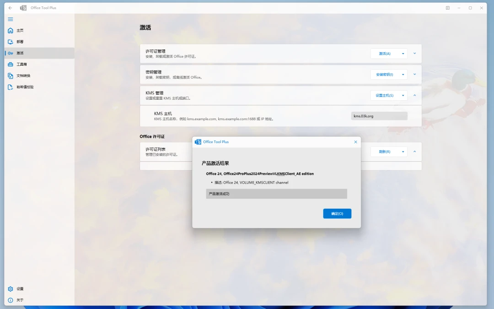This screenshot has width=494, height=309.
Task: Open the command window icon in title bar
Action: 448,8
